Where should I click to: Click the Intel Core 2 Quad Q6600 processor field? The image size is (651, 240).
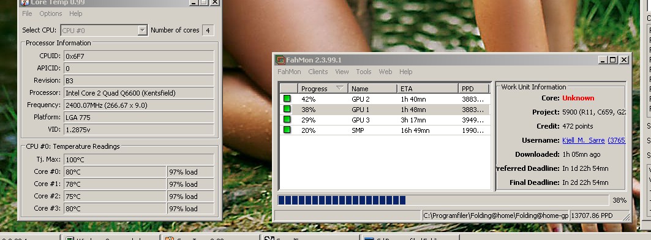138,93
